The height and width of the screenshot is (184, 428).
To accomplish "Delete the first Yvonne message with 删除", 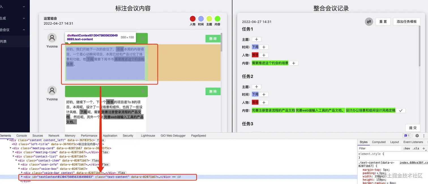I will point(213,39).
